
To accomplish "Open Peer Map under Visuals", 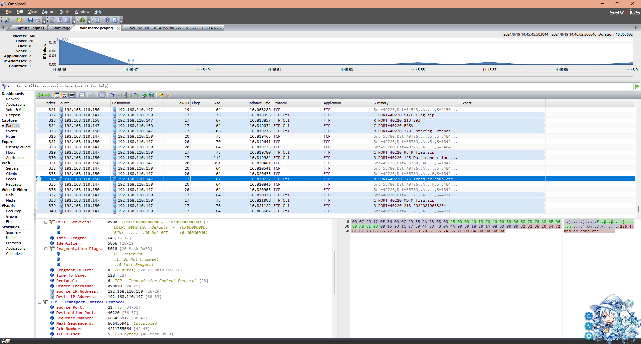I will (x=13, y=211).
